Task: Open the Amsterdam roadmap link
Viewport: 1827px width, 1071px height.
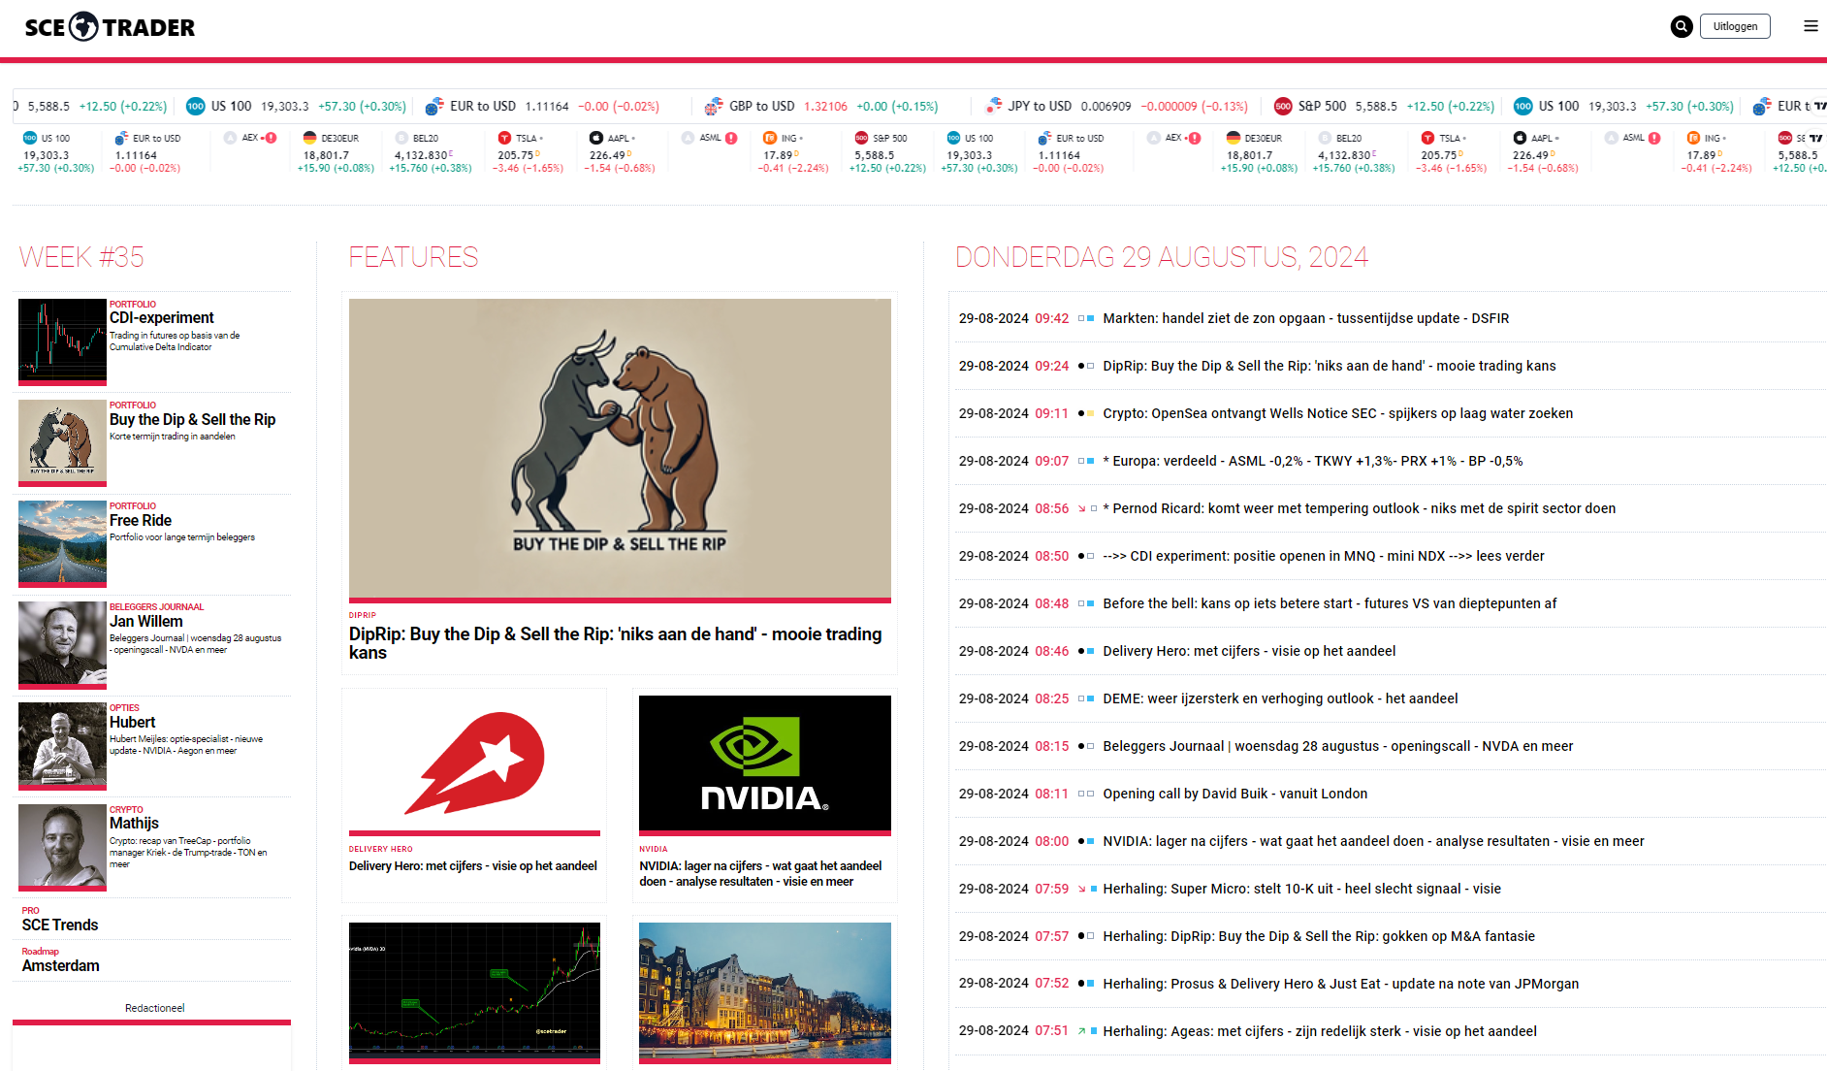Action: point(61,966)
